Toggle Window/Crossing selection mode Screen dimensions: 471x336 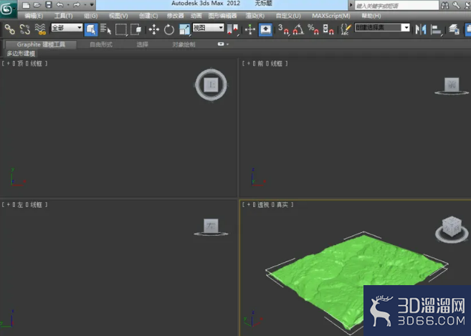click(136, 29)
